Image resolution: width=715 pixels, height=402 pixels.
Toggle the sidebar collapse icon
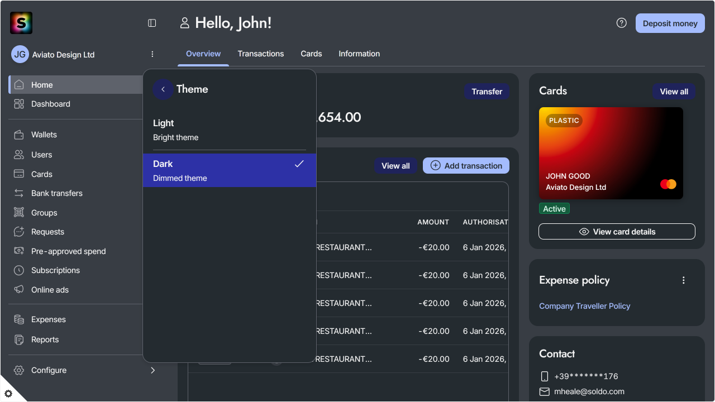(x=152, y=23)
